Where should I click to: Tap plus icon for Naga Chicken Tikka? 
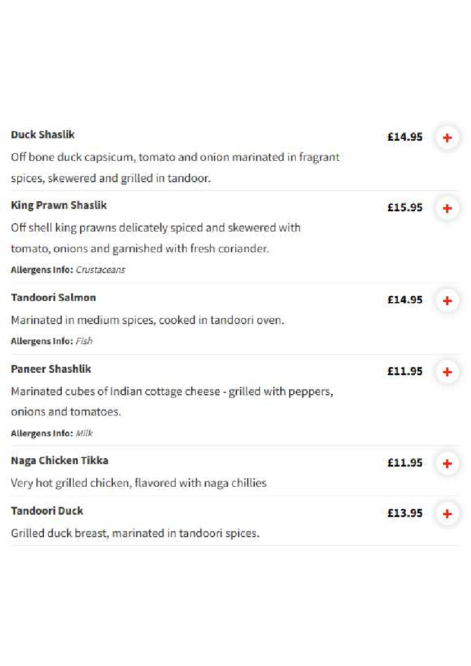pos(447,464)
